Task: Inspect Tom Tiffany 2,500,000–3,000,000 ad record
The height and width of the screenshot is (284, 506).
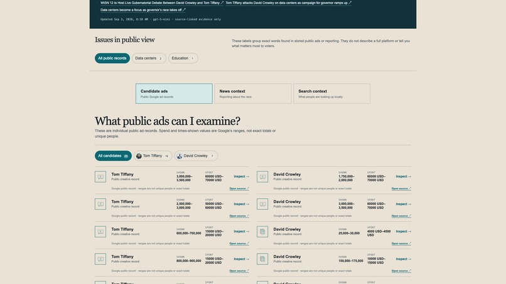Action: click(241, 204)
